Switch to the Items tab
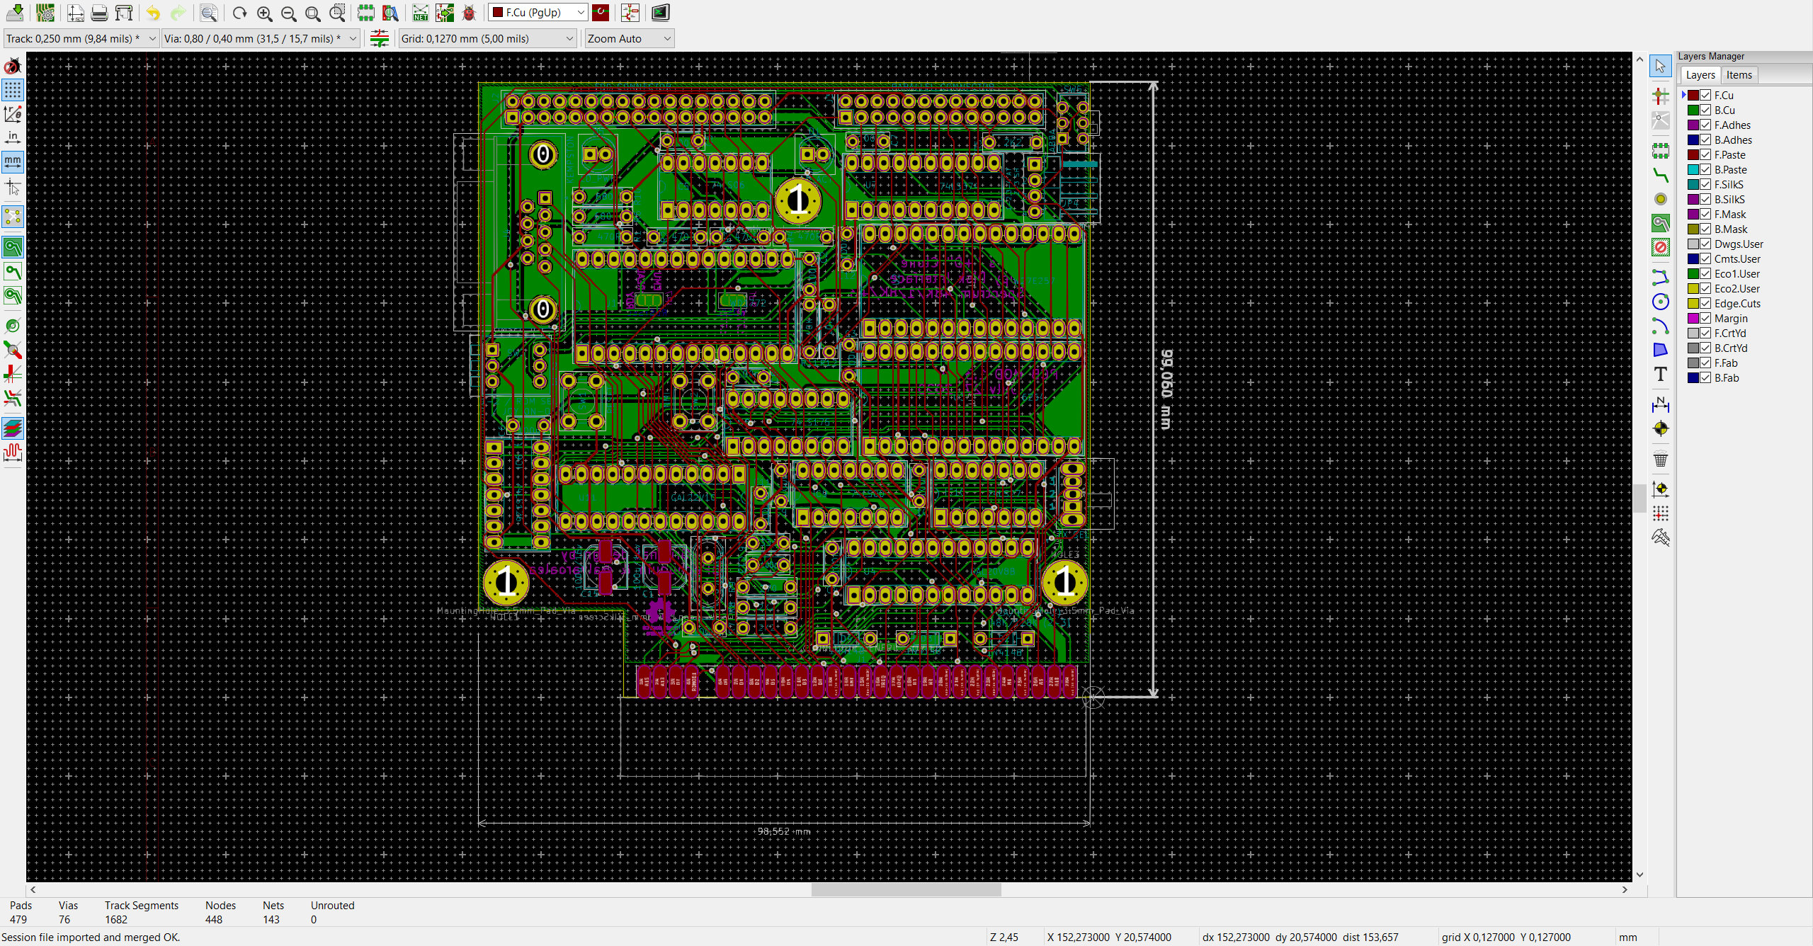1813x946 pixels. 1739,75
